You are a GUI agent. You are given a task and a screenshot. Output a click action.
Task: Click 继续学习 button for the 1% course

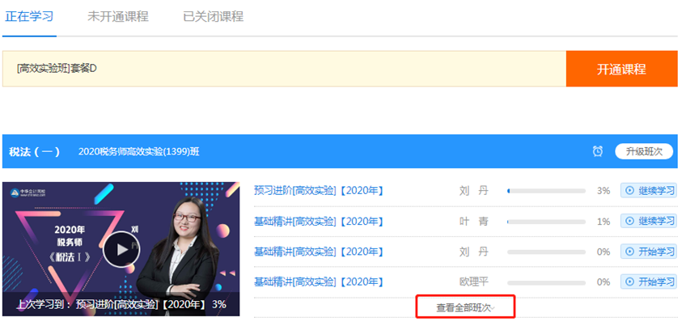[648, 222]
